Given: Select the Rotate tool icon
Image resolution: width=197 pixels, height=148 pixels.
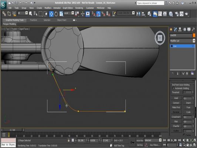Looking at the screenshot, I should [56, 14].
